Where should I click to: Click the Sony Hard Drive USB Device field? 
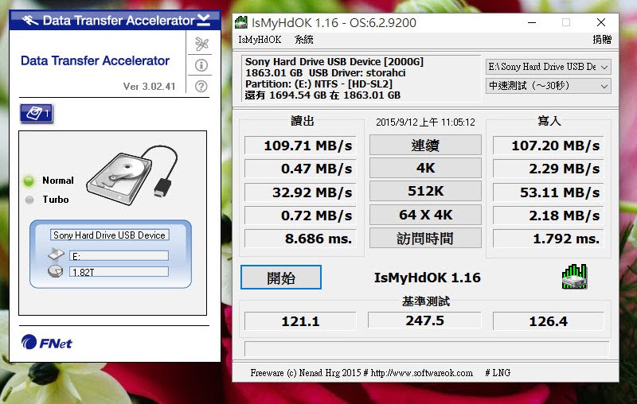(110, 235)
